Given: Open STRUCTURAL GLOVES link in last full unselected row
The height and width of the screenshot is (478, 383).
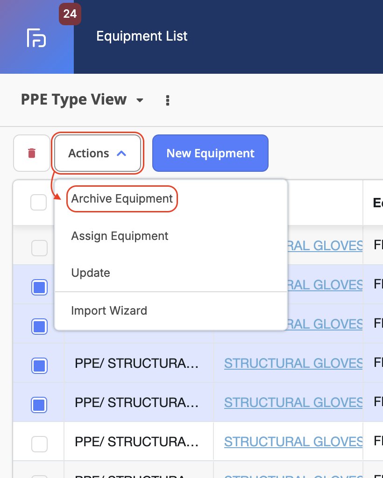Looking at the screenshot, I should 293,442.
